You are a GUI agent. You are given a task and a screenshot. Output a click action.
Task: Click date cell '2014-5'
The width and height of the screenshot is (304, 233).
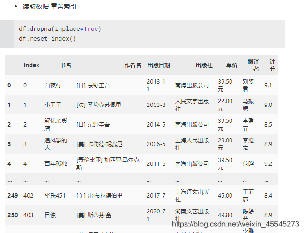[x=156, y=124]
